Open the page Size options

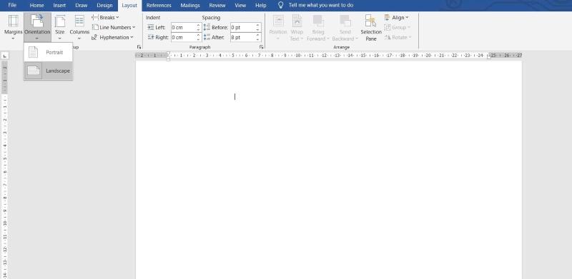point(60,27)
